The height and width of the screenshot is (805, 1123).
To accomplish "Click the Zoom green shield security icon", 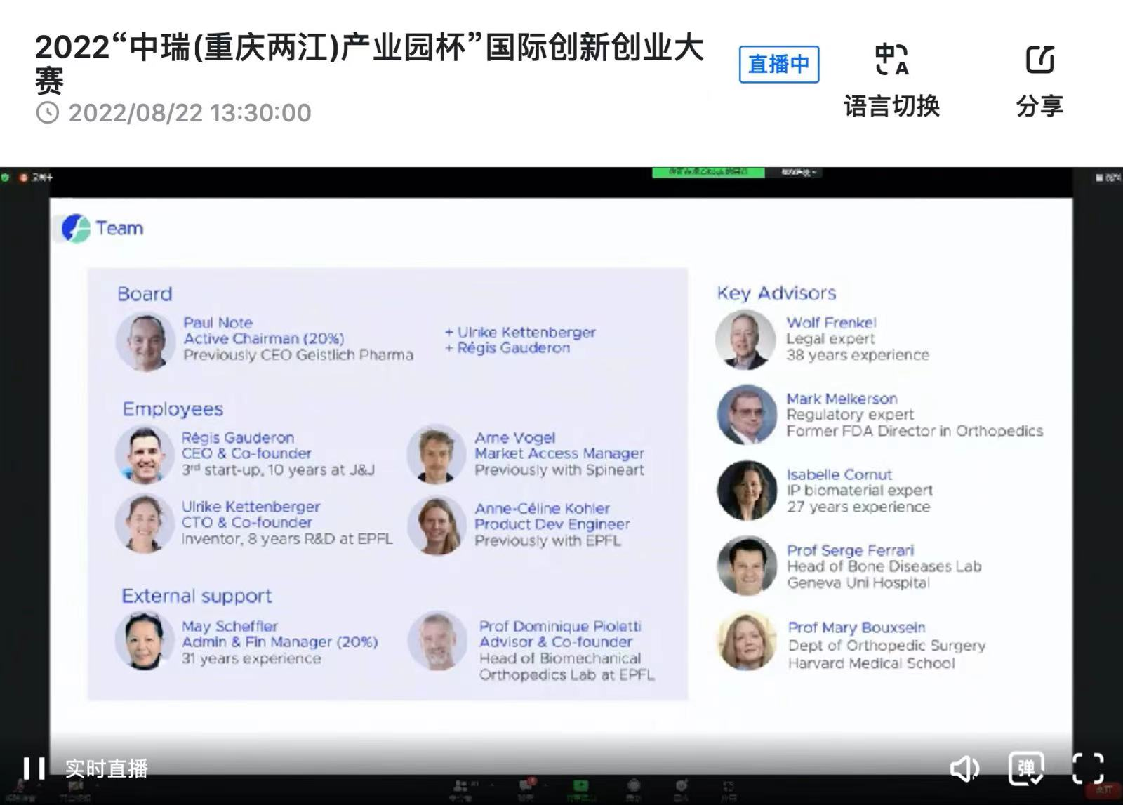I will pyautogui.click(x=6, y=178).
